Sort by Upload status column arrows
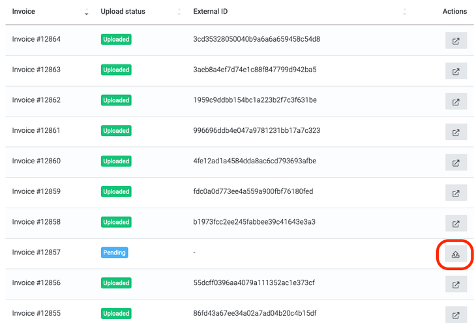The height and width of the screenshot is (330, 476). (179, 12)
